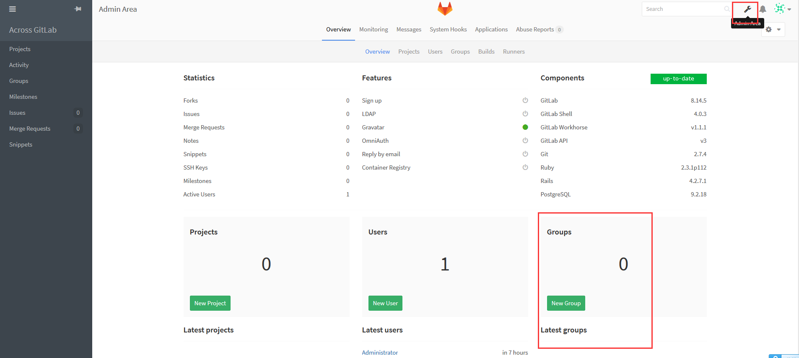
Task: Click the Active Users statistic row
Action: (x=266, y=194)
